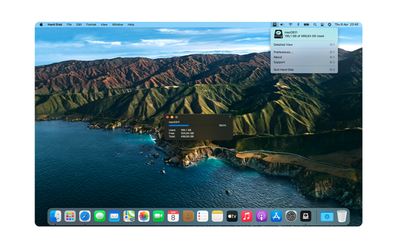Toggle Wi-Fi menu bar icon
Screen dimensions: 397x248
coord(290,24)
